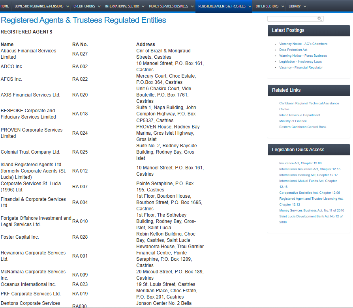This screenshot has width=353, height=308.
Task: Click the page title Registered Agents & Trustees Regulated Entities
Action: click(x=83, y=20)
